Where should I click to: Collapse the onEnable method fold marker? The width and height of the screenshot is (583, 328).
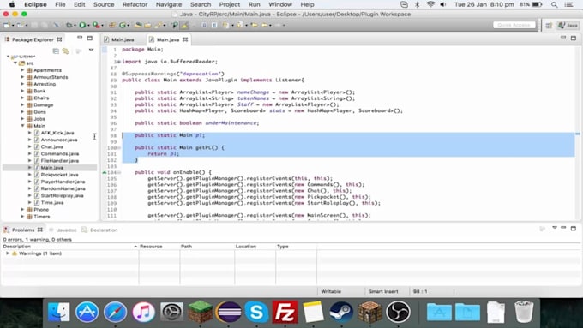click(x=119, y=172)
